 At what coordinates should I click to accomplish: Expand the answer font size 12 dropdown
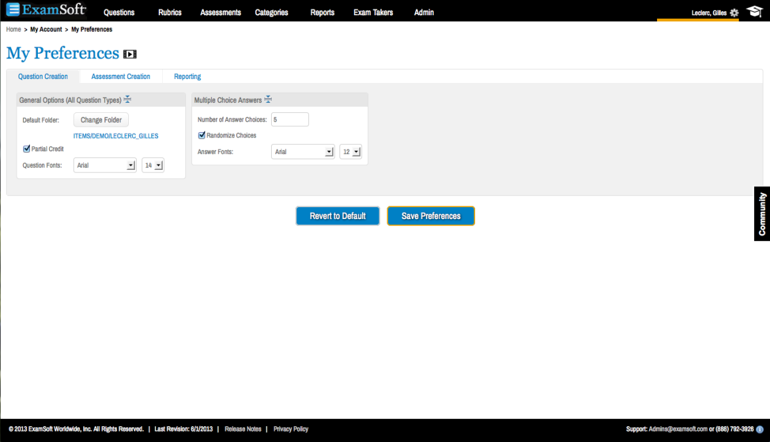tap(351, 152)
